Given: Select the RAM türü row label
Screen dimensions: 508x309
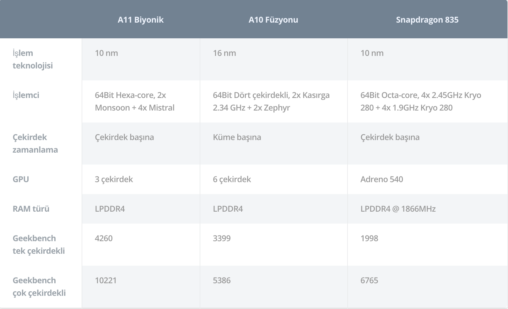Looking at the screenshot, I should click(31, 209).
